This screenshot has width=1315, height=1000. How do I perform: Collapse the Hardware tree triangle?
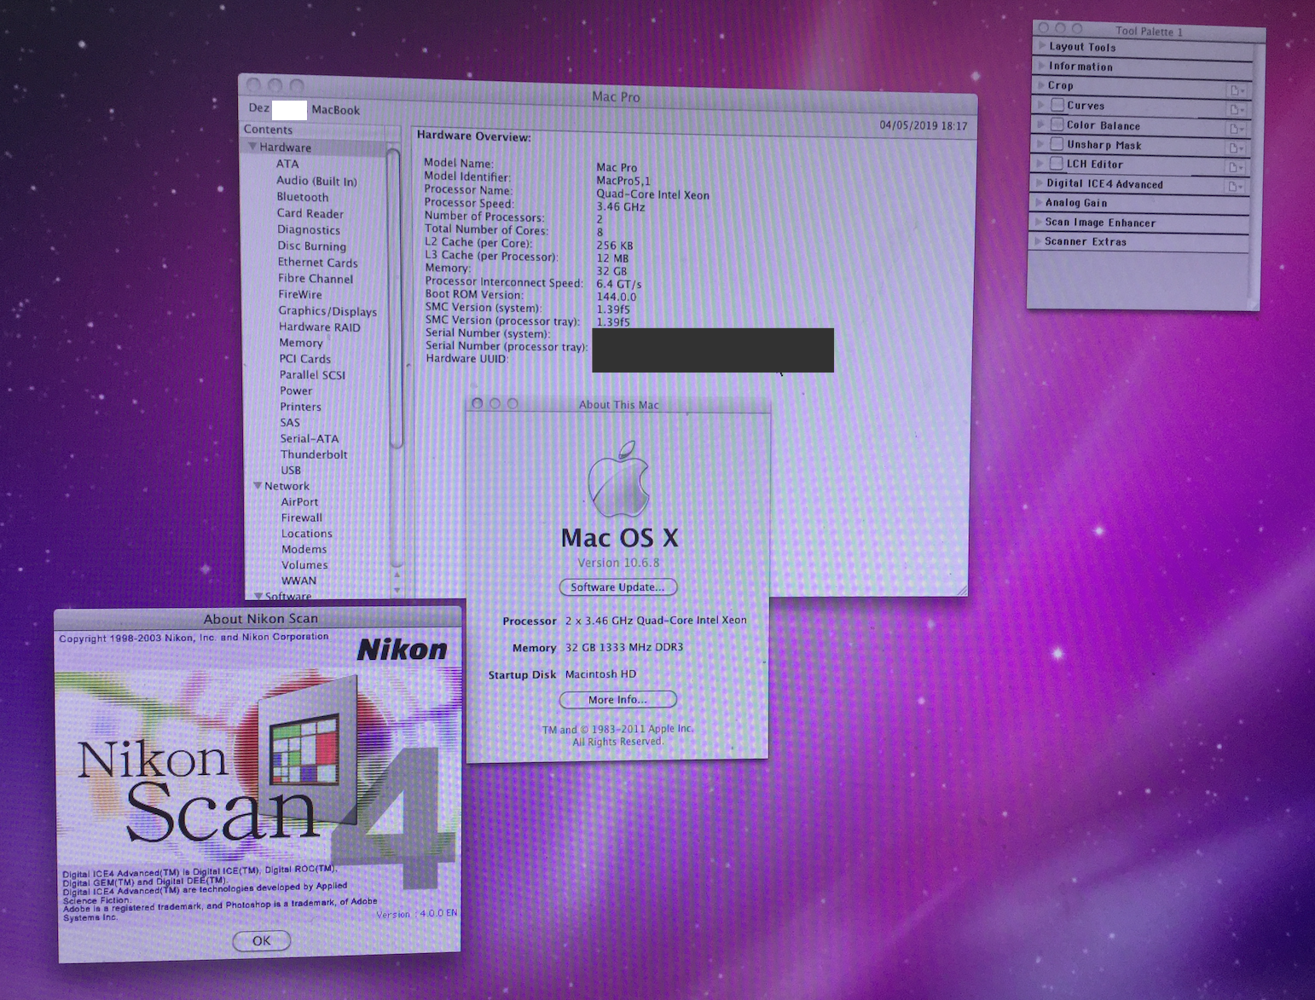coord(252,147)
